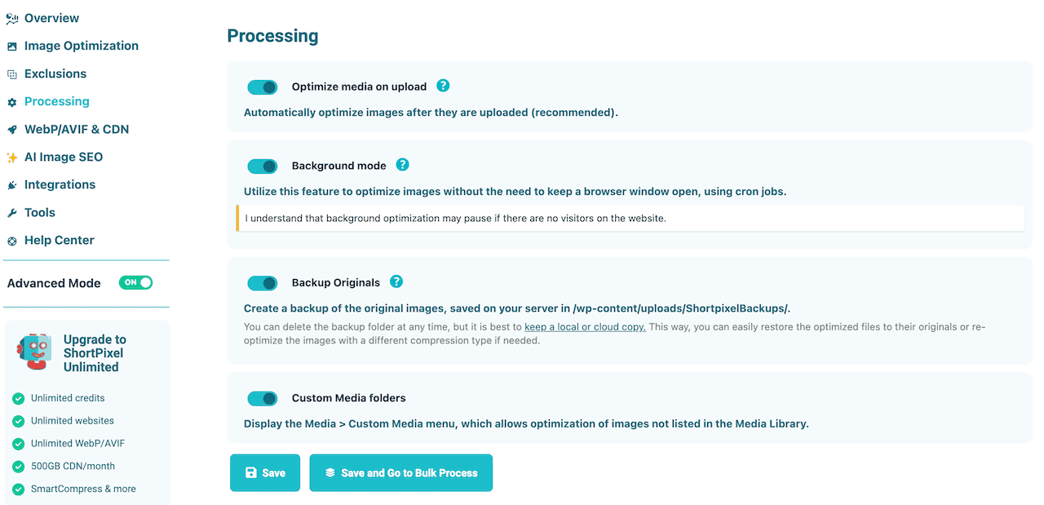1044x505 pixels.
Task: Click the Tools wrench icon
Action: coord(12,212)
